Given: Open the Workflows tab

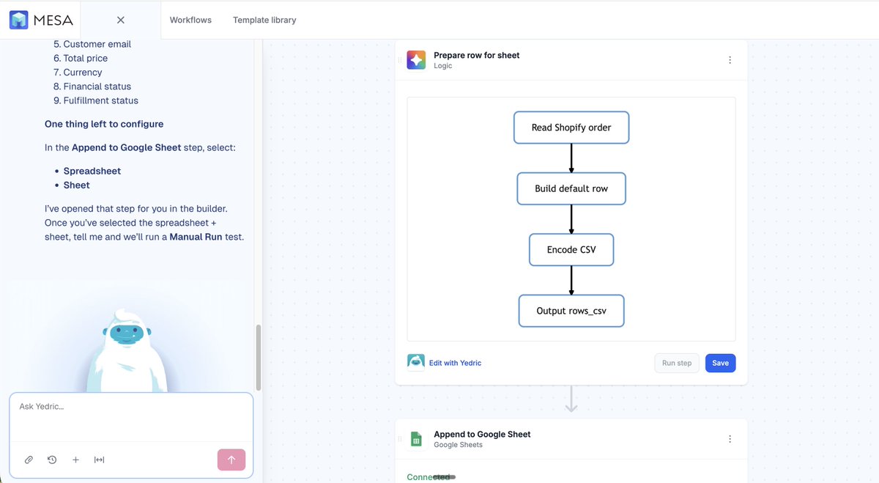Looking at the screenshot, I should 190,21.
